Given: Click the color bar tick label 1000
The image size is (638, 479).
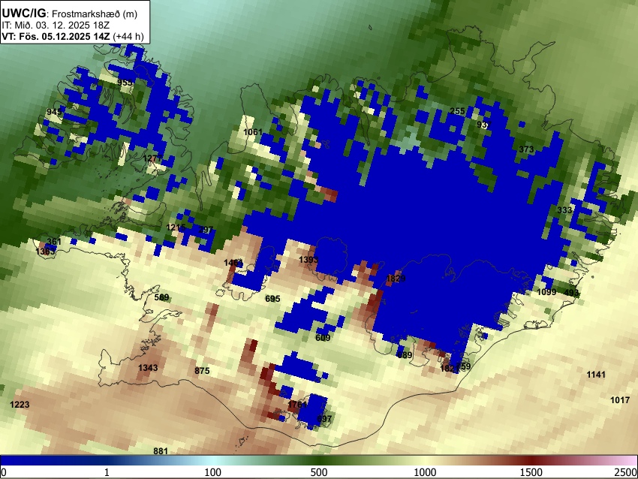Looking at the screenshot, I should pos(425,472).
